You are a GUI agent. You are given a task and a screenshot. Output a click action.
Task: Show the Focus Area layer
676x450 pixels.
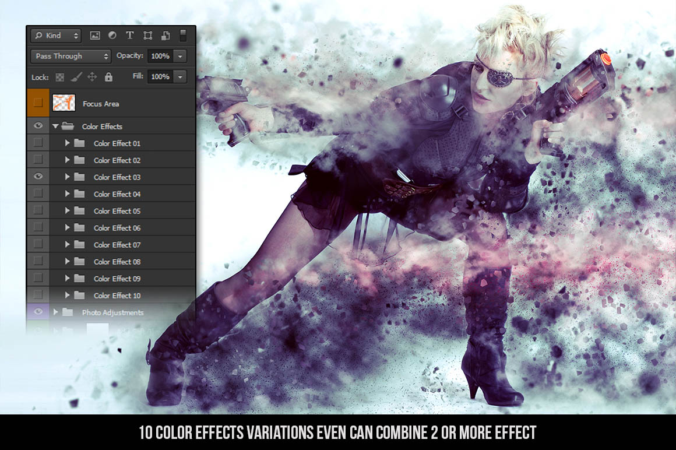[x=38, y=103]
